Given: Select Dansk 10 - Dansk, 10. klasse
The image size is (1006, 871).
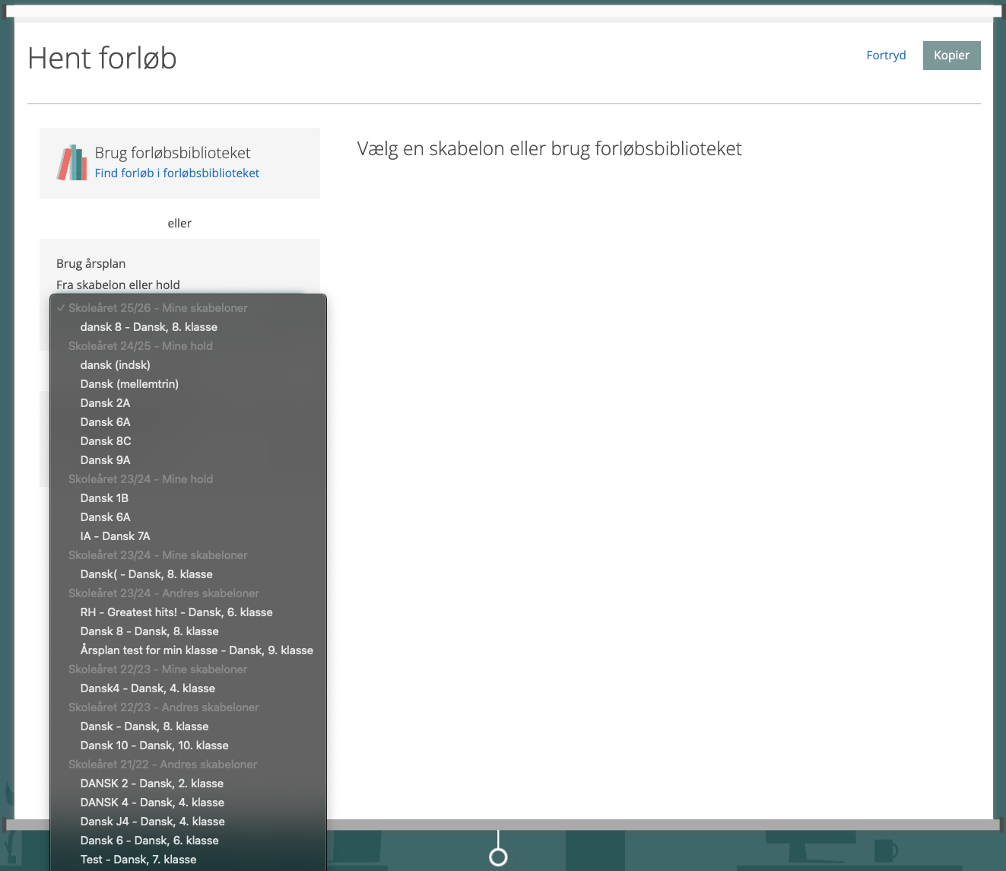Looking at the screenshot, I should point(154,745).
